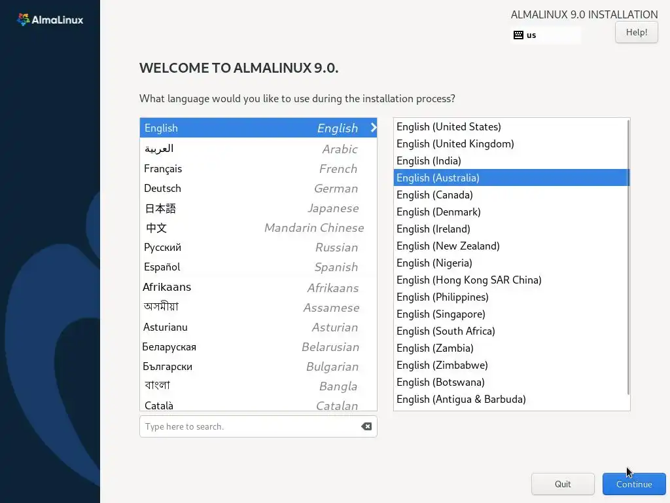This screenshot has width=670, height=503.
Task: Clear the search field with backspace icon
Action: tap(366, 426)
